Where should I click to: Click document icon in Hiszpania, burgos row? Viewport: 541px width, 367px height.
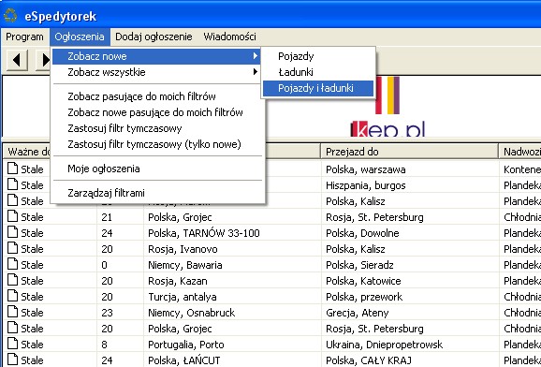(13, 184)
